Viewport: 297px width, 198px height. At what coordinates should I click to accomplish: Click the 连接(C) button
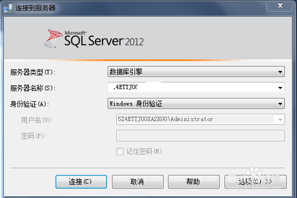(81, 182)
